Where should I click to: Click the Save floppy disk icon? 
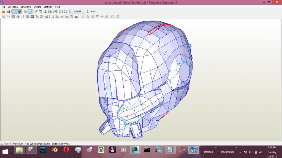tap(8, 12)
